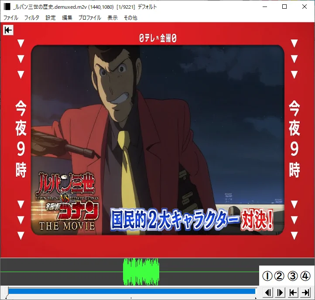
Task: Click the jump-to-start arrow icon above the video
Action: pyautogui.click(x=8, y=30)
